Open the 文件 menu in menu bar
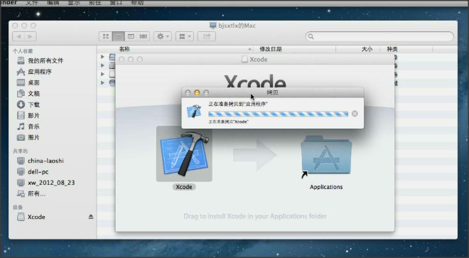 point(32,3)
